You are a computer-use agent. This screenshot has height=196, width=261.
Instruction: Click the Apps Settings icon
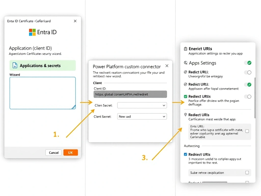click(x=186, y=63)
